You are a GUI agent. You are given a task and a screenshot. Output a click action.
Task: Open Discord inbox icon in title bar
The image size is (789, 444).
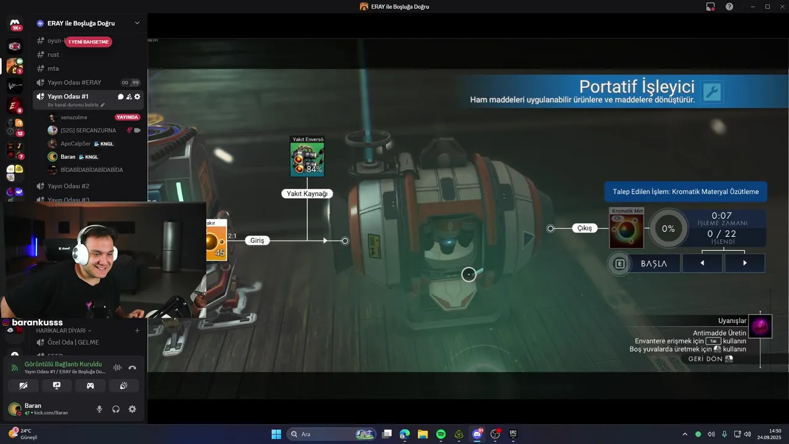click(x=711, y=6)
